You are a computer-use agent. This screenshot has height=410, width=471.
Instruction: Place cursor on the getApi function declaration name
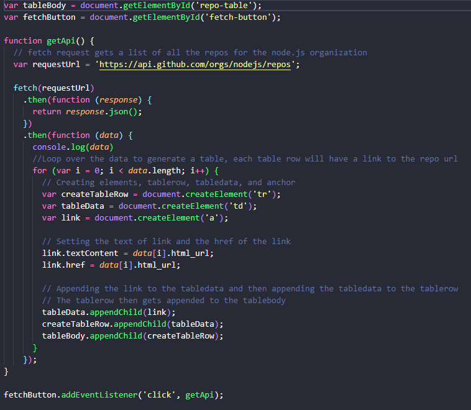(61, 41)
